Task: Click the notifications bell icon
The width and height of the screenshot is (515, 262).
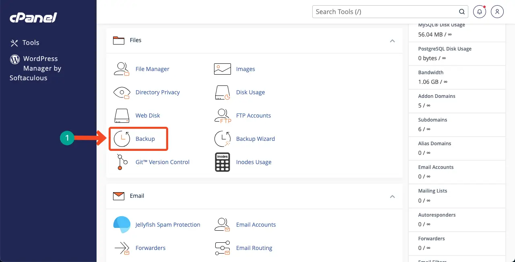Action: pyautogui.click(x=479, y=12)
